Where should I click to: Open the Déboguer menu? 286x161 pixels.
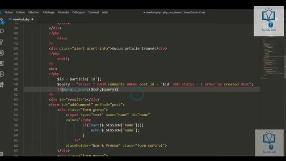(79, 13)
